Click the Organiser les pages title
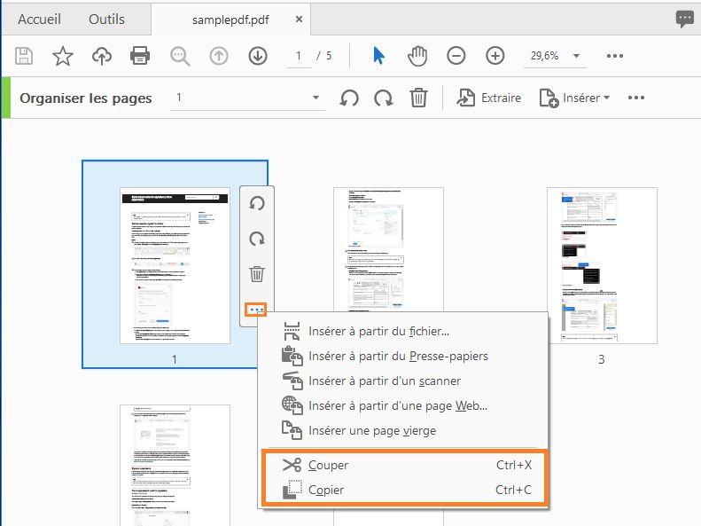Image resolution: width=701 pixels, height=526 pixels. pyautogui.click(x=86, y=98)
